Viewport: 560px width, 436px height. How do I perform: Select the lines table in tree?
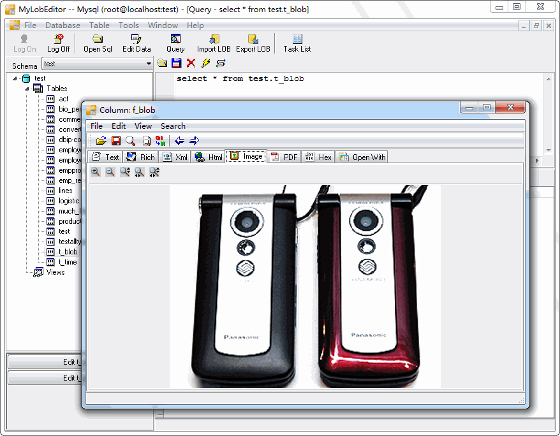click(65, 191)
